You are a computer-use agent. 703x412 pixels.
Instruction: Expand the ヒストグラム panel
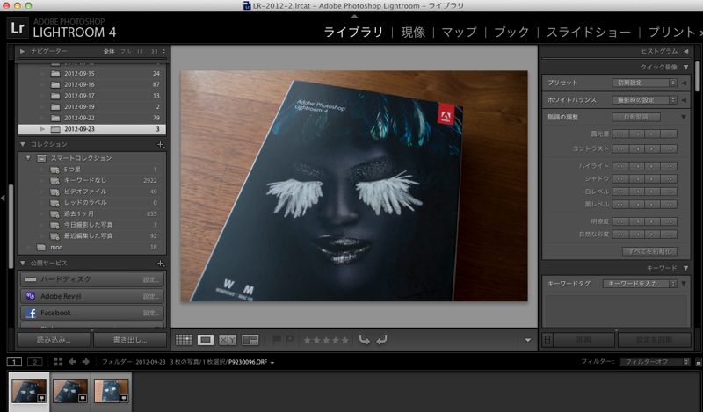click(686, 51)
